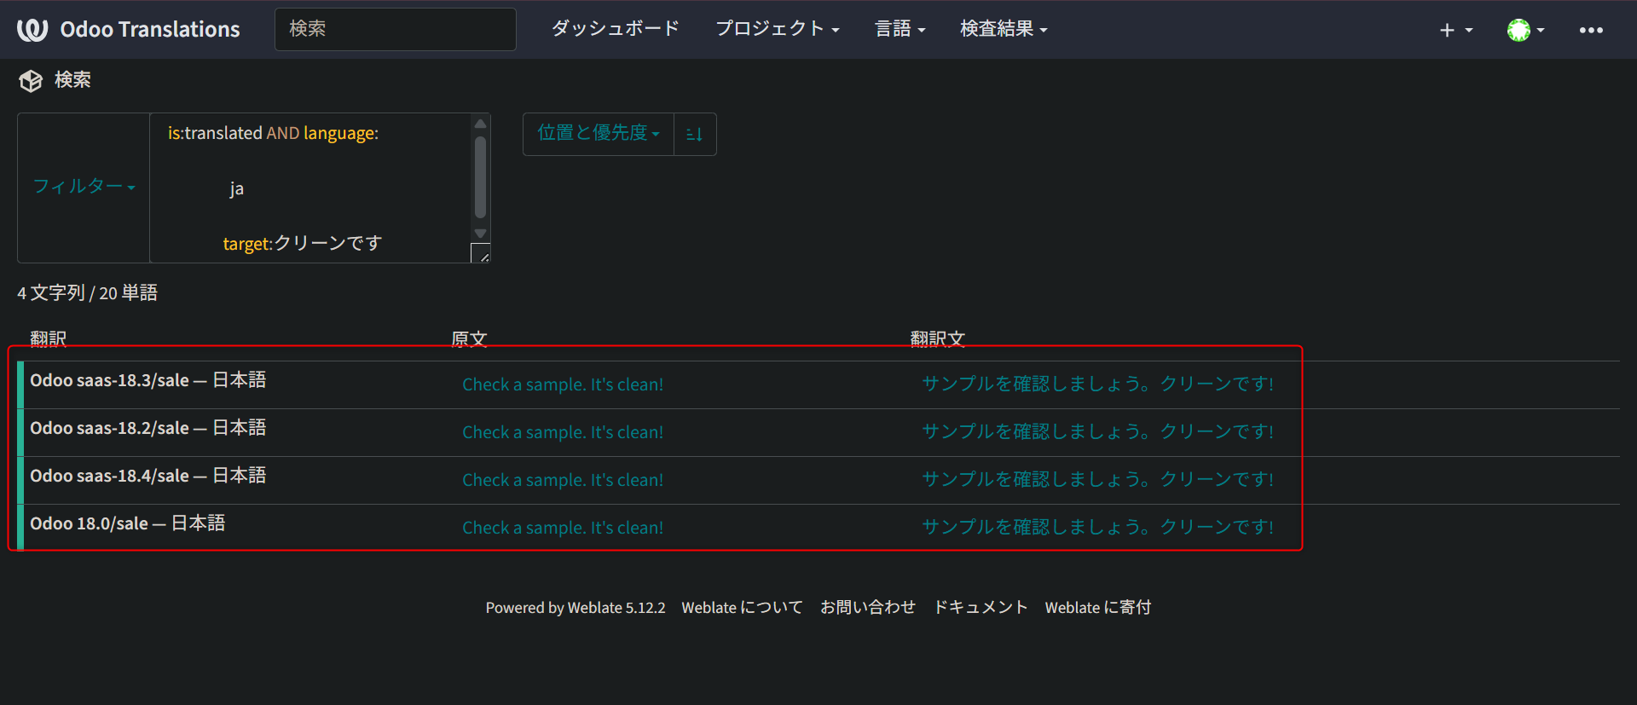Click source text in Odoo 18.0/sale row
The height and width of the screenshot is (705, 1637).
point(563,528)
